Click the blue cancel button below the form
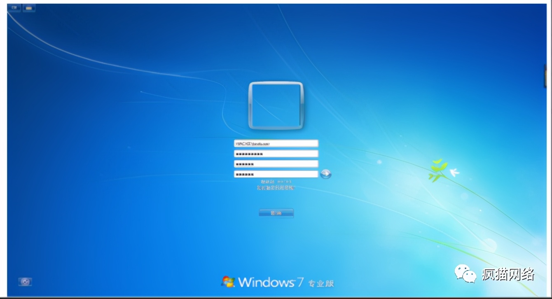Screen dimensions: 552x299 [x=276, y=213]
